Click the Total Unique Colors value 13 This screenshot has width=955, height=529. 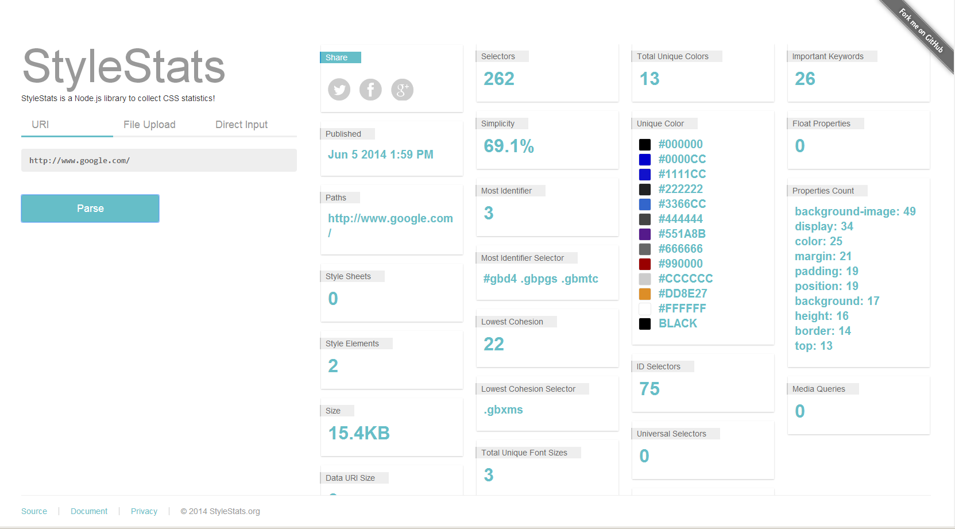(x=649, y=79)
